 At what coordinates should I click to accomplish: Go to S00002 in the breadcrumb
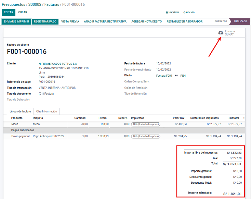pyautogui.click(x=35, y=4)
